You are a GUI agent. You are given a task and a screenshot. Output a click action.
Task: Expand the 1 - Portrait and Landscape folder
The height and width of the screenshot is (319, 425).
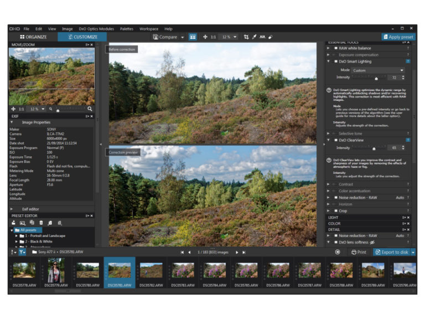pos(17,236)
